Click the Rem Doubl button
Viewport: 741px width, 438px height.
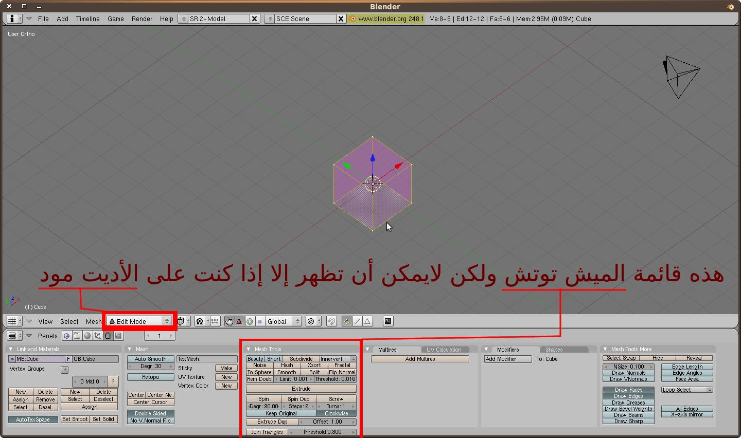pyautogui.click(x=259, y=379)
